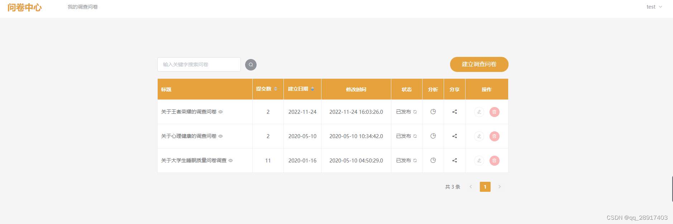Select page 1 in pagination
Viewport: 673px width, 224px height.
(x=485, y=187)
